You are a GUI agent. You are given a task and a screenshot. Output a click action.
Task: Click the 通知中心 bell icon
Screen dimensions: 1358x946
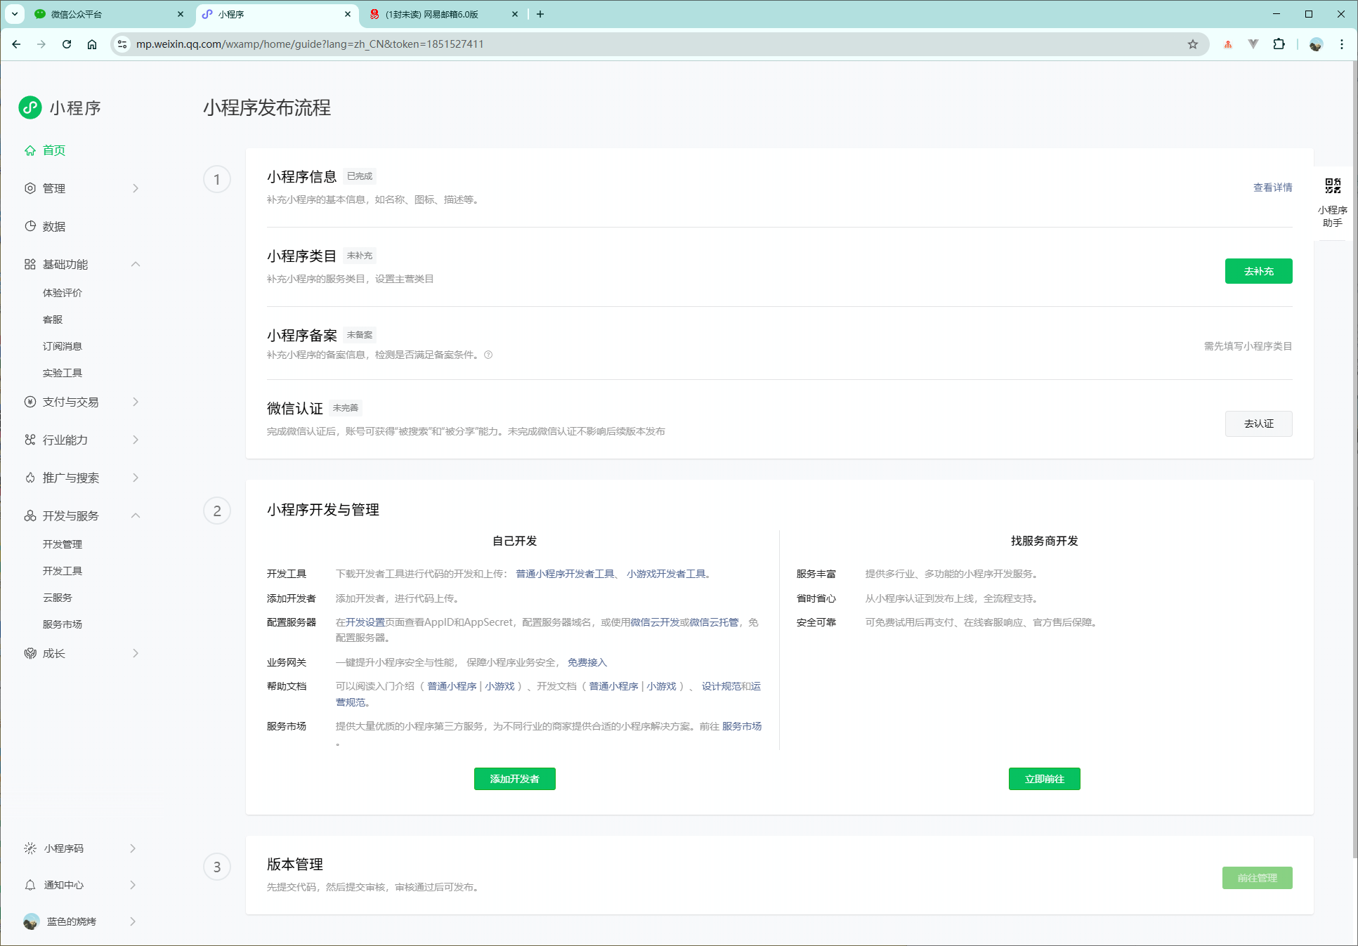tap(30, 885)
